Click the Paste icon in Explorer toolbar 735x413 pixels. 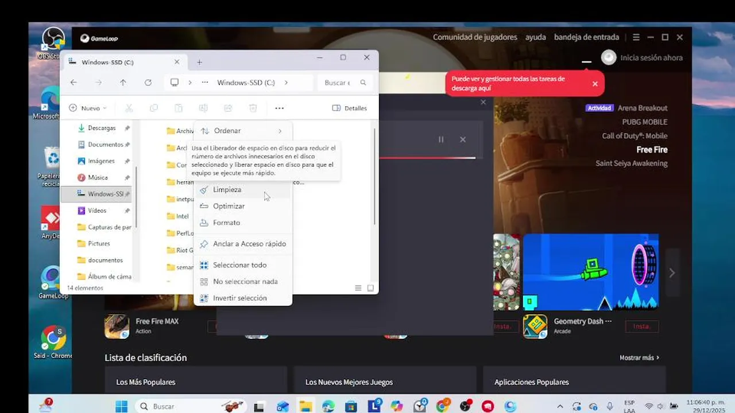179,108
